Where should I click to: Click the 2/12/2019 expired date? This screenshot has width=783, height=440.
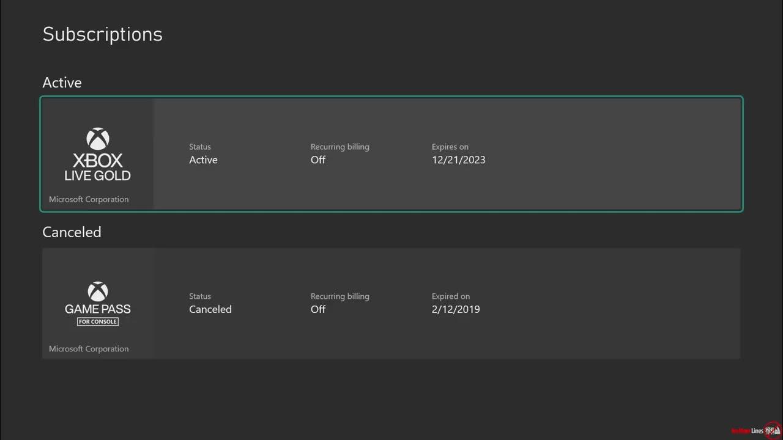pyautogui.click(x=456, y=310)
